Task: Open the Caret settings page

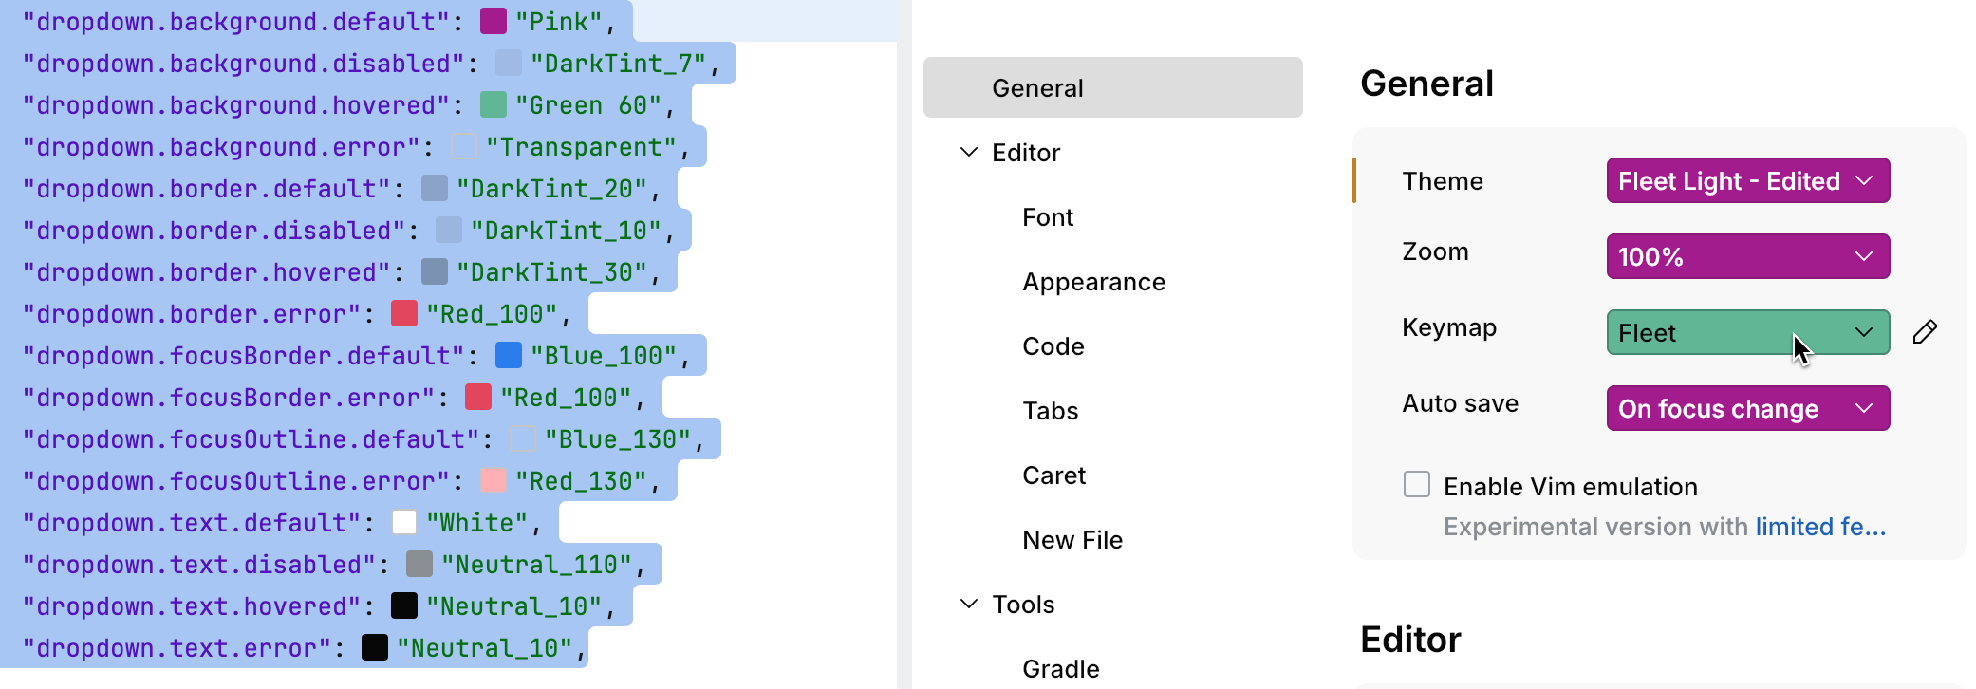Action: click(1053, 475)
